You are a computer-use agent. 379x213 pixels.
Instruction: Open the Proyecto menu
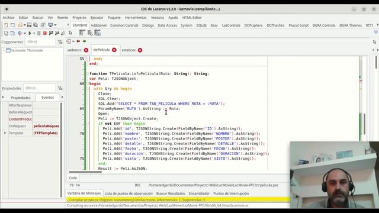point(79,18)
